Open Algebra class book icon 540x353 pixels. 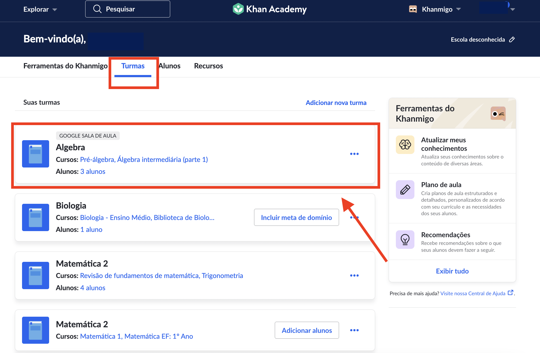36,154
